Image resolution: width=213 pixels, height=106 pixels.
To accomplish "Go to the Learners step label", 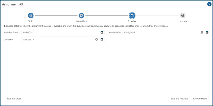I will (183, 21).
